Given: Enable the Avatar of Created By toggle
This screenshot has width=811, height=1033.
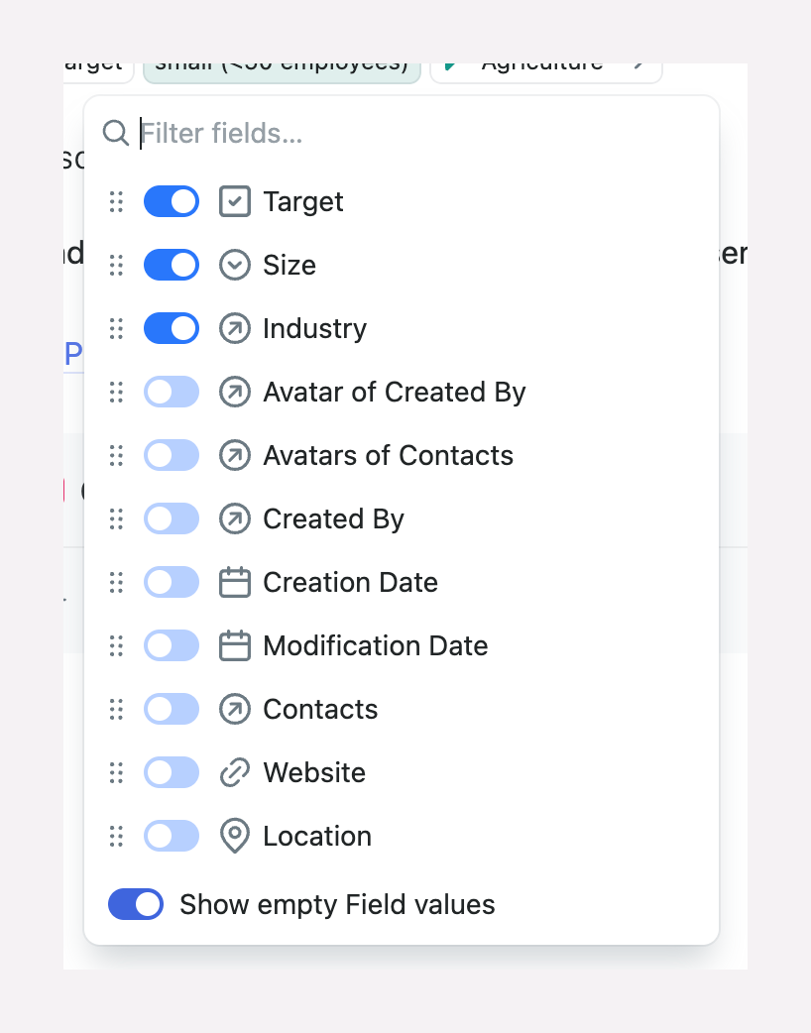Looking at the screenshot, I should pos(171,392).
